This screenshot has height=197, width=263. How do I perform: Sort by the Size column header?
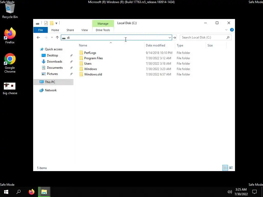216,45
